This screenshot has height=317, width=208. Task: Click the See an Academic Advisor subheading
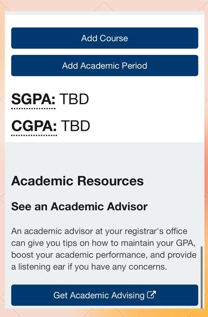click(79, 207)
